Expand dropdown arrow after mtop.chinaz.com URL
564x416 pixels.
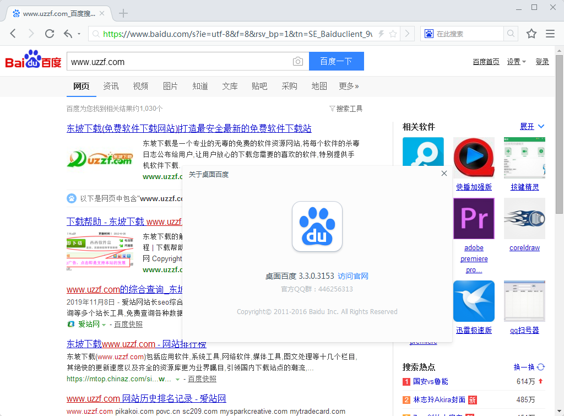coord(177,380)
